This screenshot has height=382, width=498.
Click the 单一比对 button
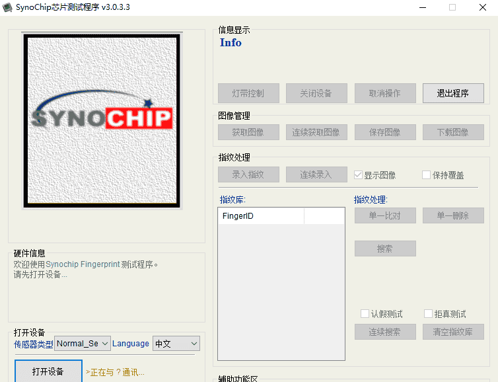tap(385, 215)
